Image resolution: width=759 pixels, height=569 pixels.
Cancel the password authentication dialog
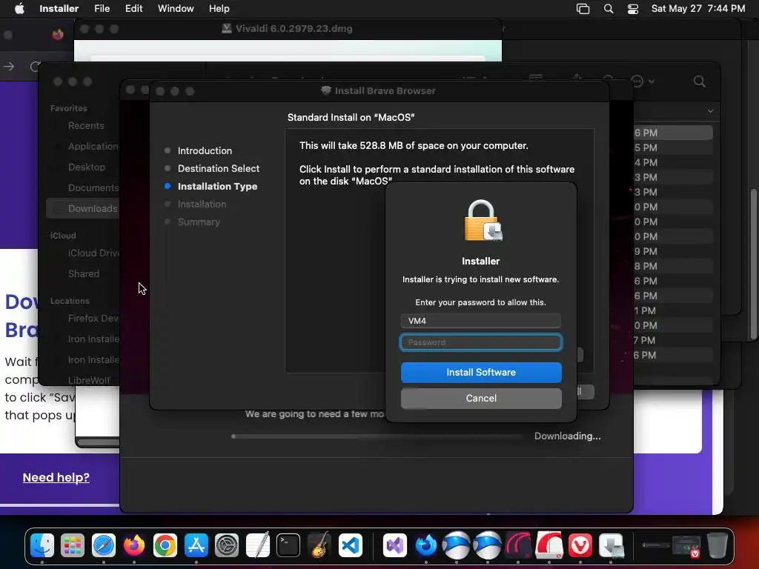481,398
